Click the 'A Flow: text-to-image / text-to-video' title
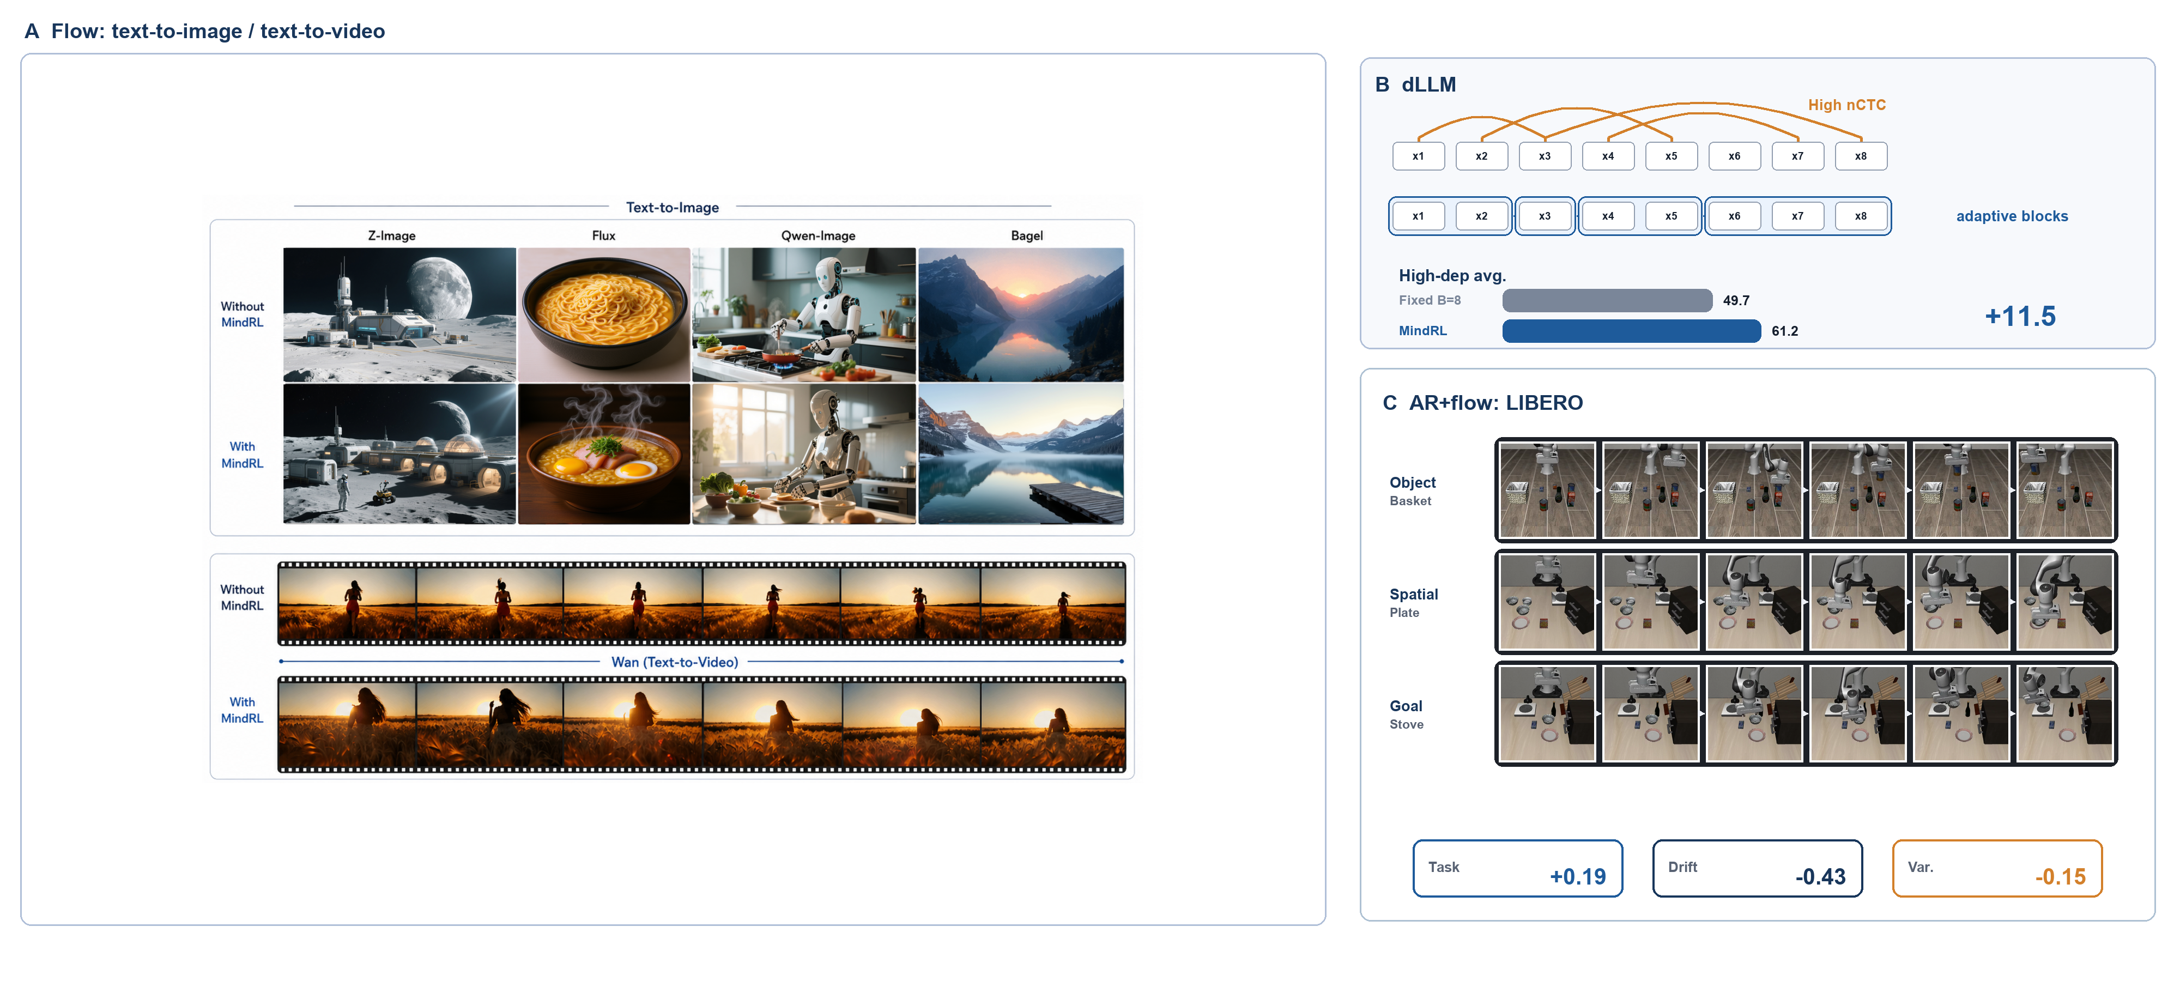 (205, 31)
